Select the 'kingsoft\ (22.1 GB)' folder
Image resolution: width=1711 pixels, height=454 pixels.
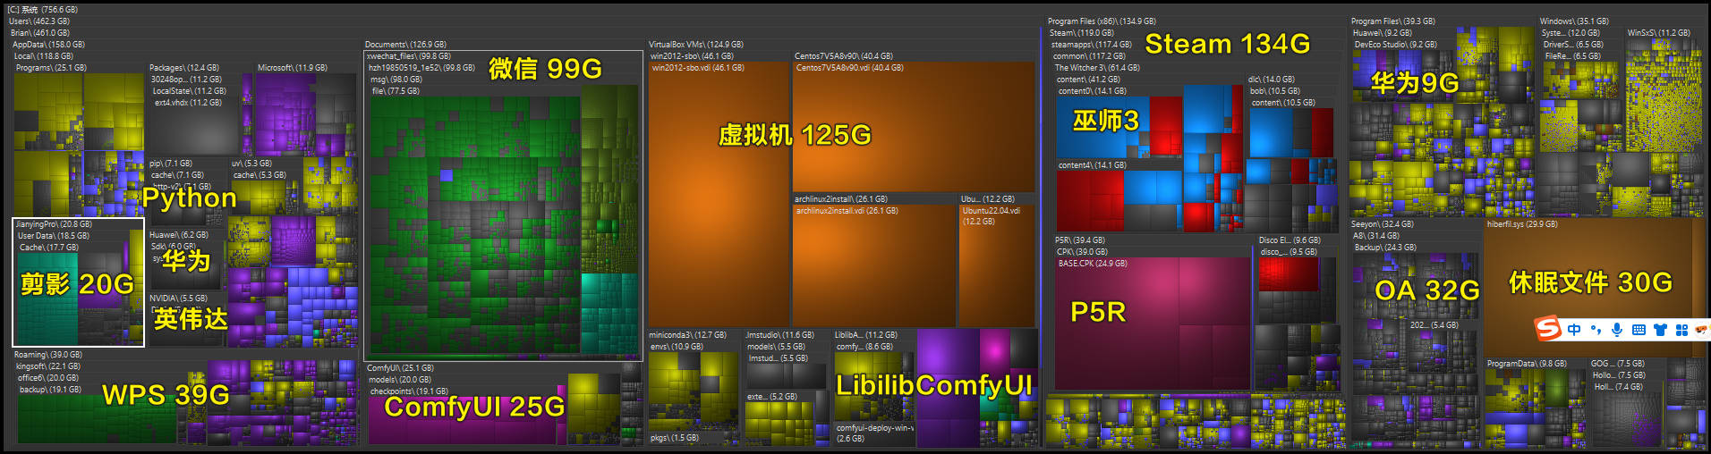[x=48, y=366]
